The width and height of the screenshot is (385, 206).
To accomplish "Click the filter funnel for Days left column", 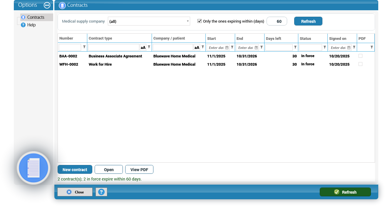I will click(295, 47).
